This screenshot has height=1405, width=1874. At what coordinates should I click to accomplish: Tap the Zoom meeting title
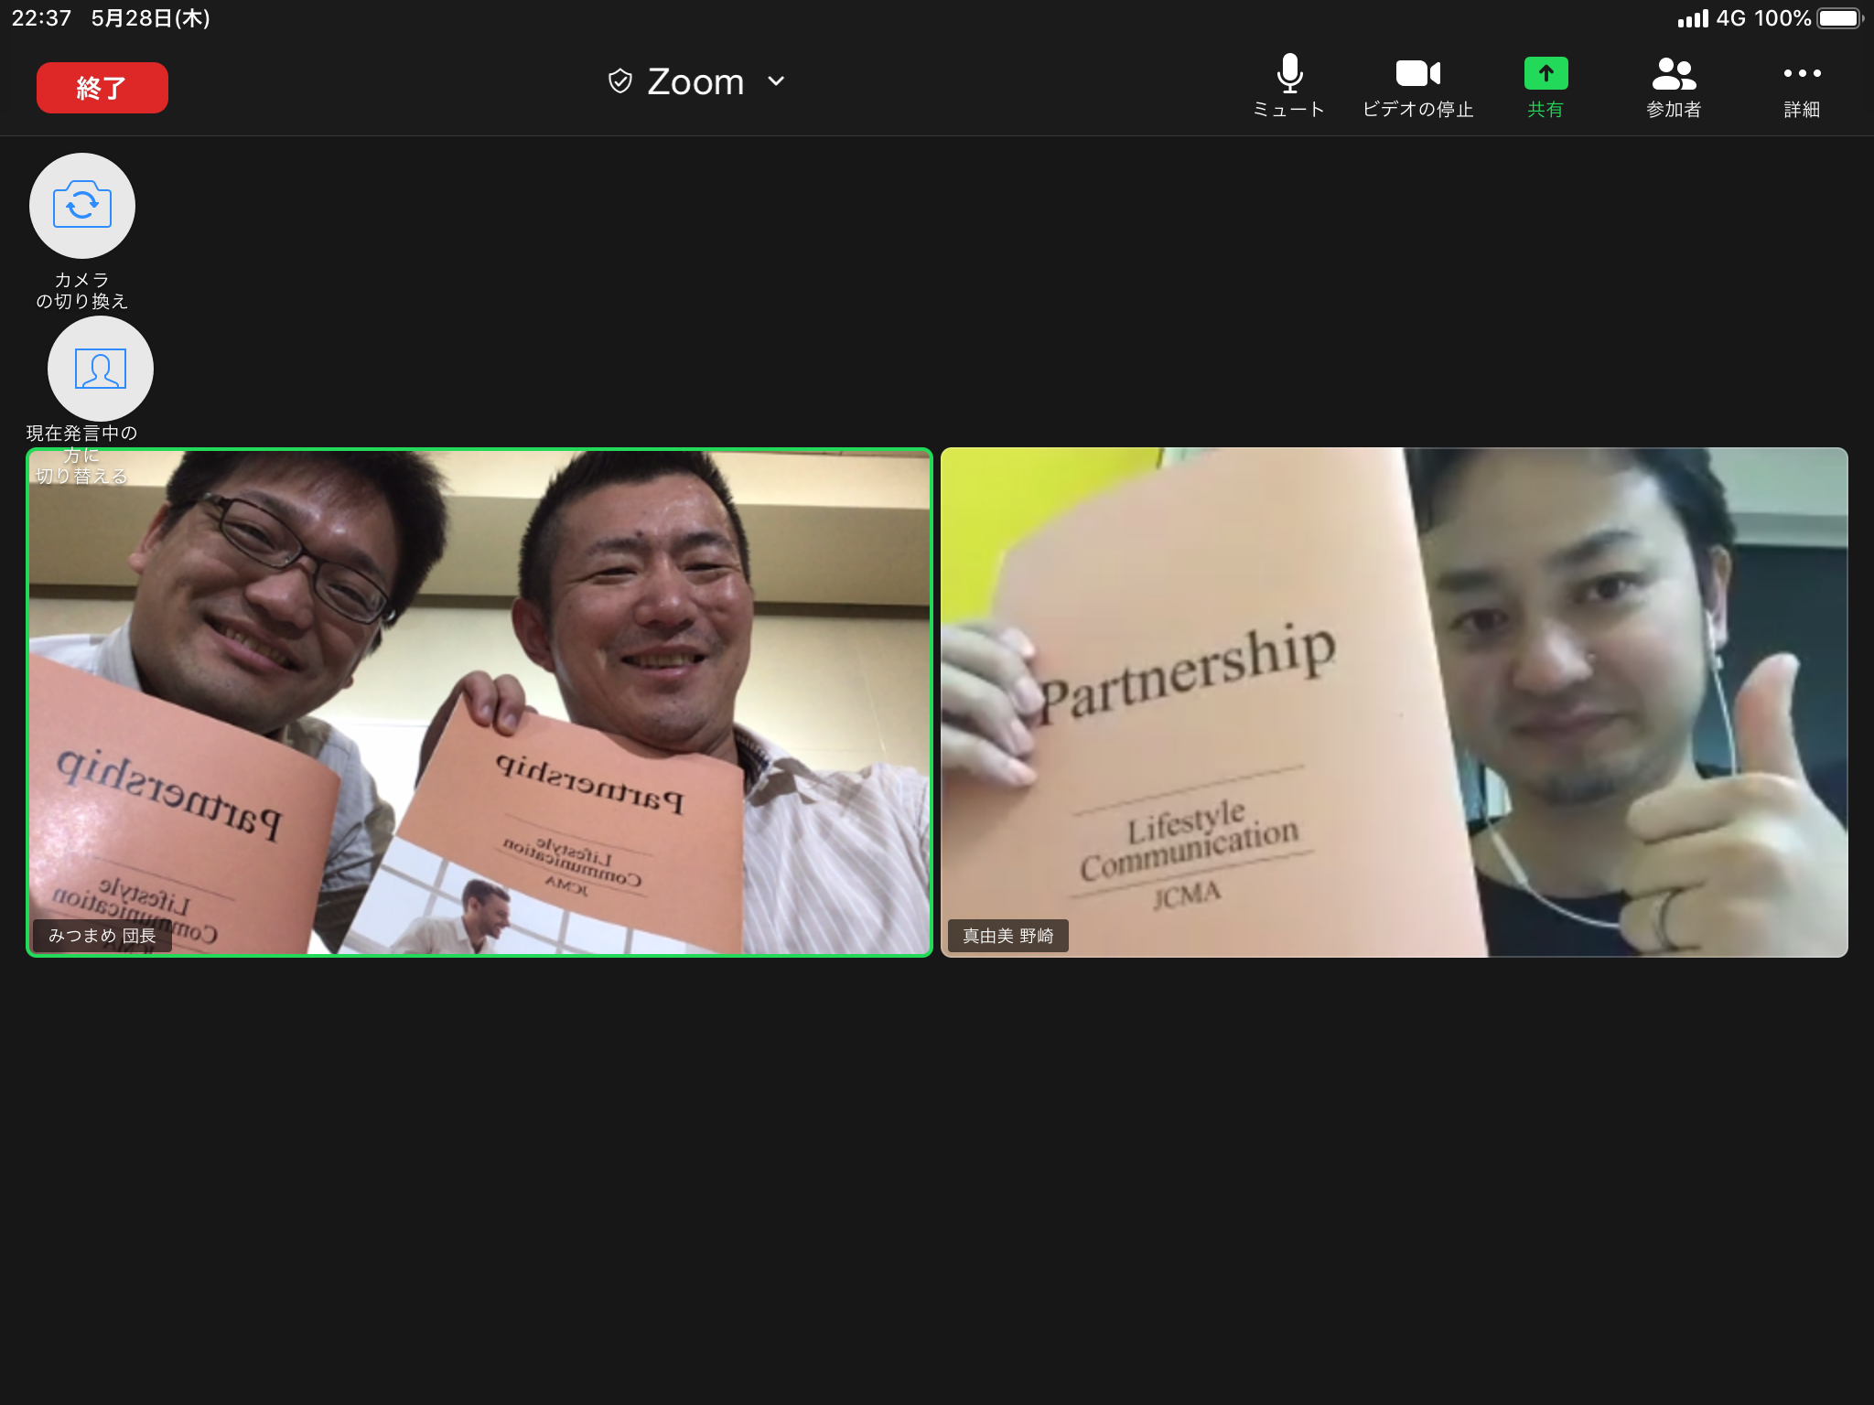pyautogui.click(x=695, y=81)
